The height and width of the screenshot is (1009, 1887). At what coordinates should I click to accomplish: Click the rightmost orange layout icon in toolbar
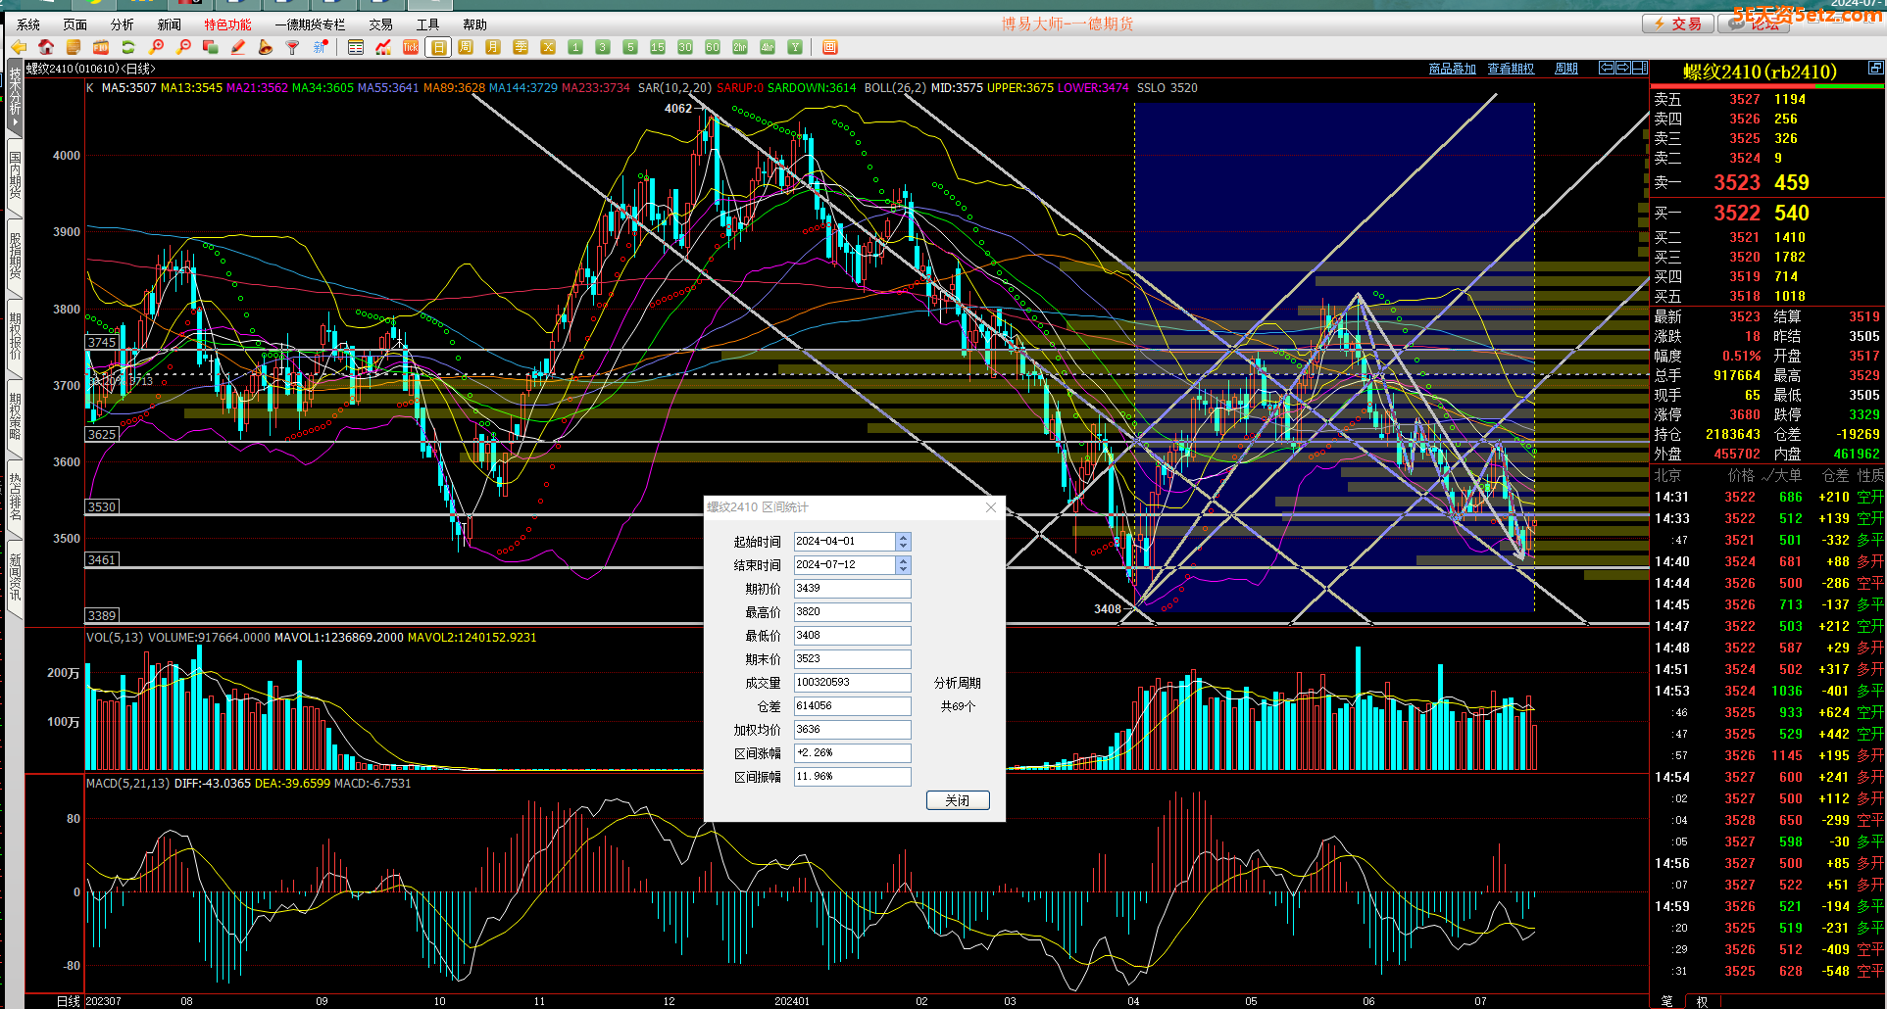(829, 47)
